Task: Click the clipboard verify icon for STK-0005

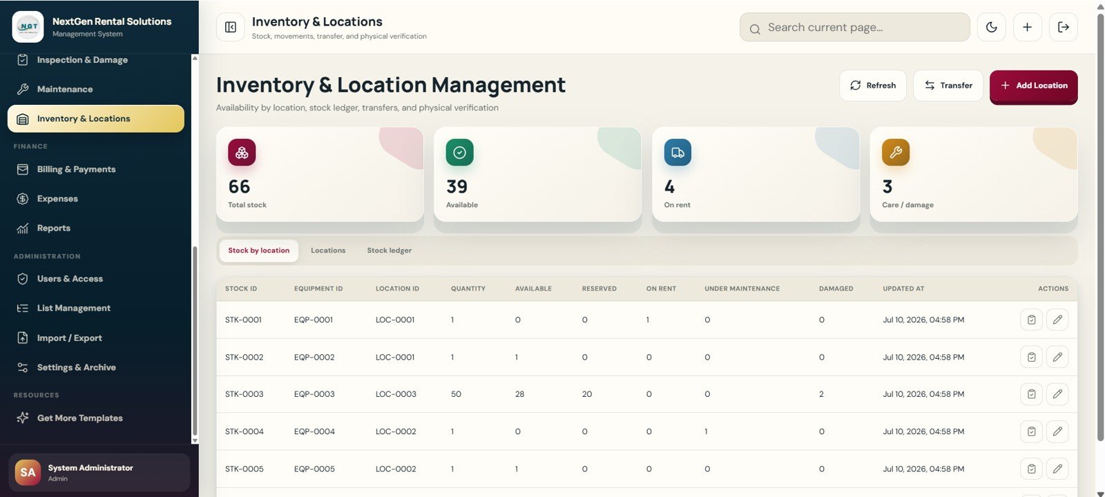Action: pos(1031,469)
